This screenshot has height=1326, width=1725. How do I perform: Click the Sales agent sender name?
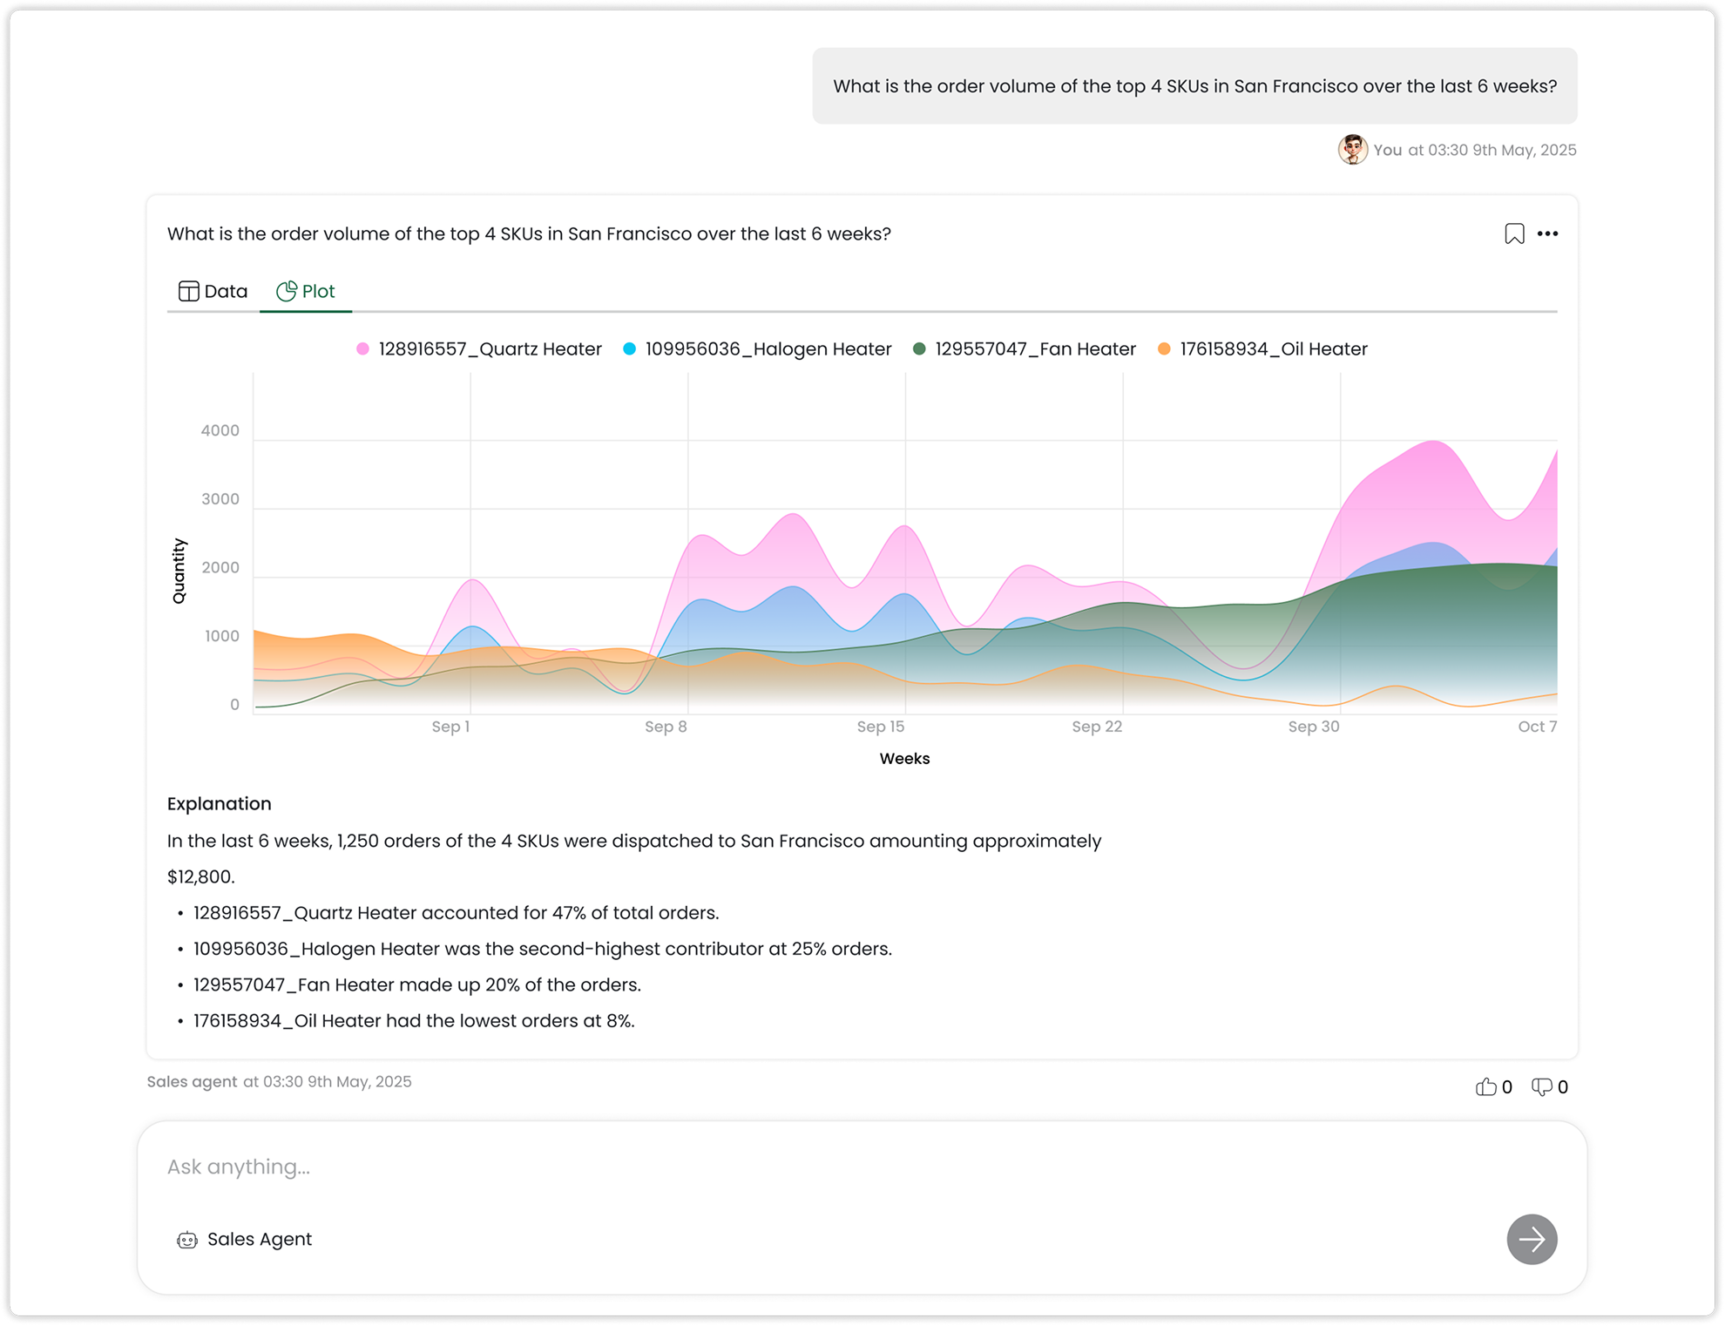click(192, 1081)
